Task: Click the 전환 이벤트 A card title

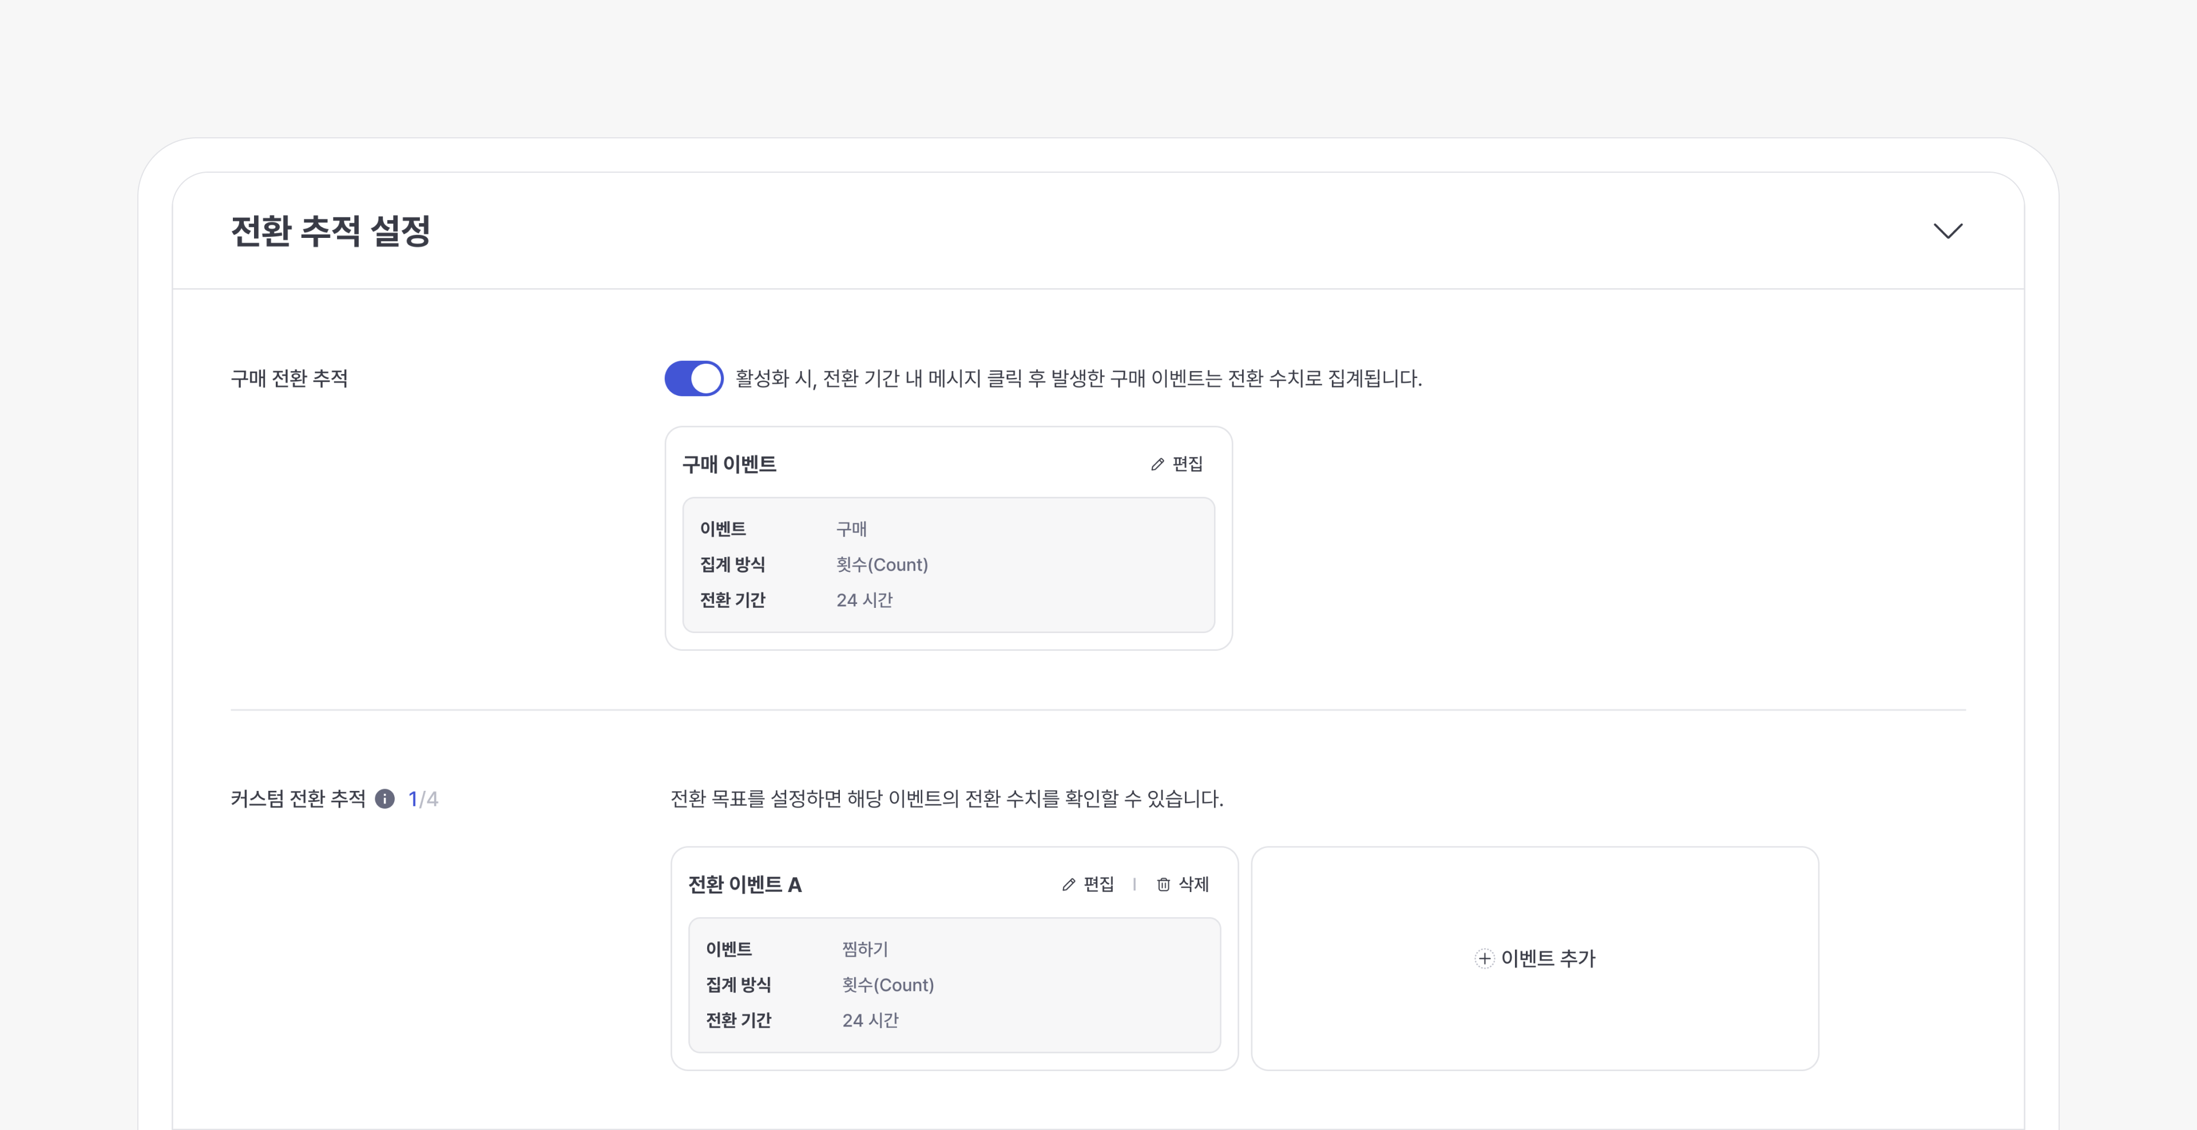Action: click(744, 885)
